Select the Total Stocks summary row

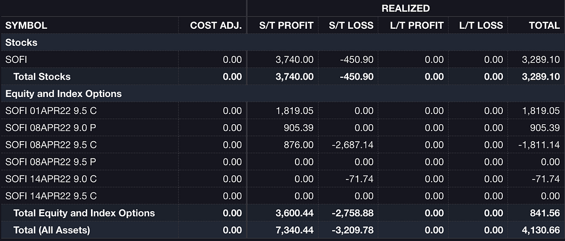pos(282,77)
